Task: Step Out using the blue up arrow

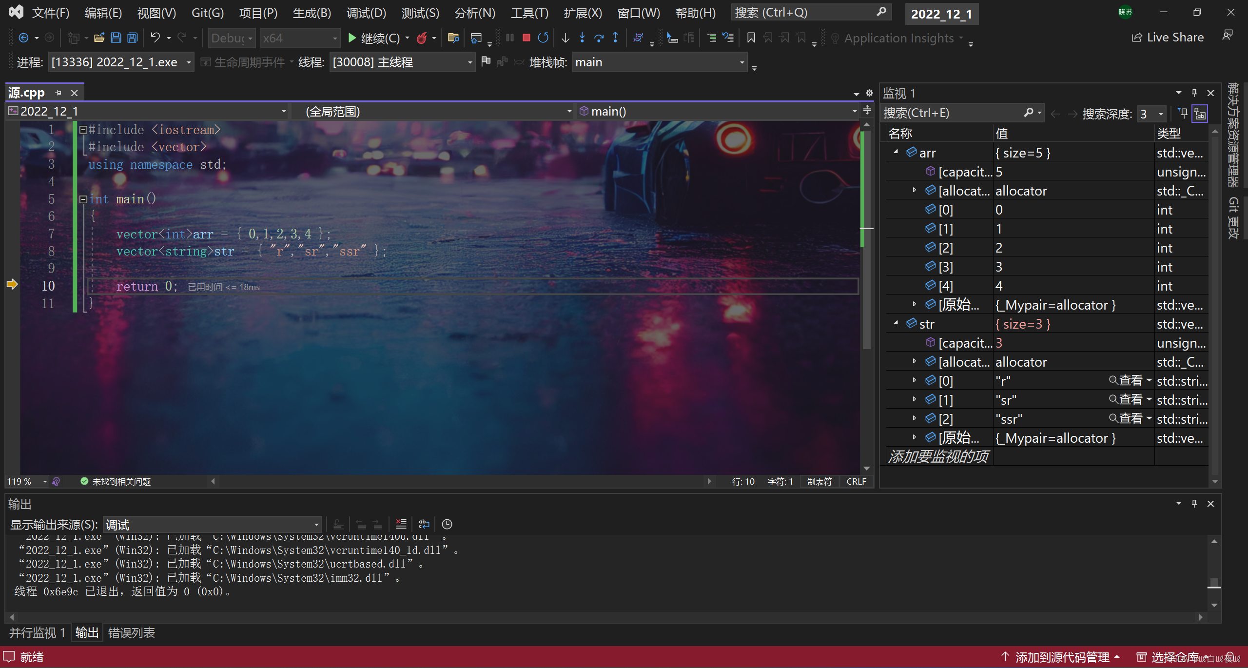Action: [x=615, y=38]
